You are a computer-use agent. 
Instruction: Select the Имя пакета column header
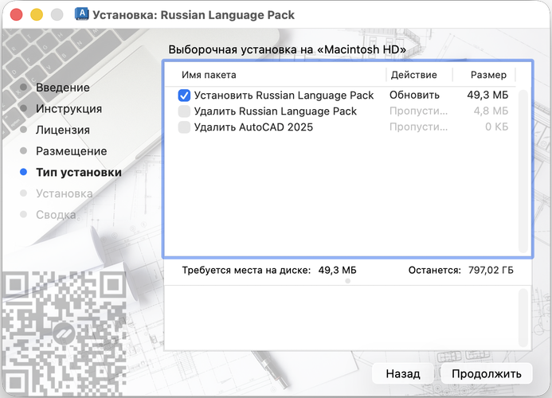(209, 75)
